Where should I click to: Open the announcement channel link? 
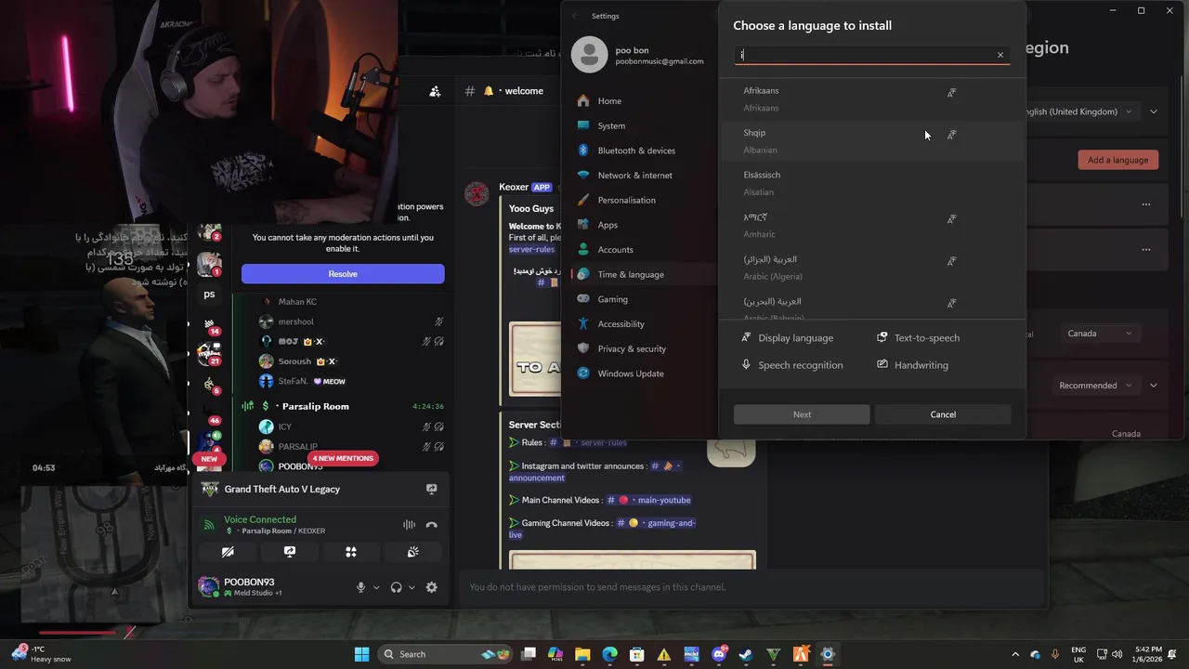(537, 478)
